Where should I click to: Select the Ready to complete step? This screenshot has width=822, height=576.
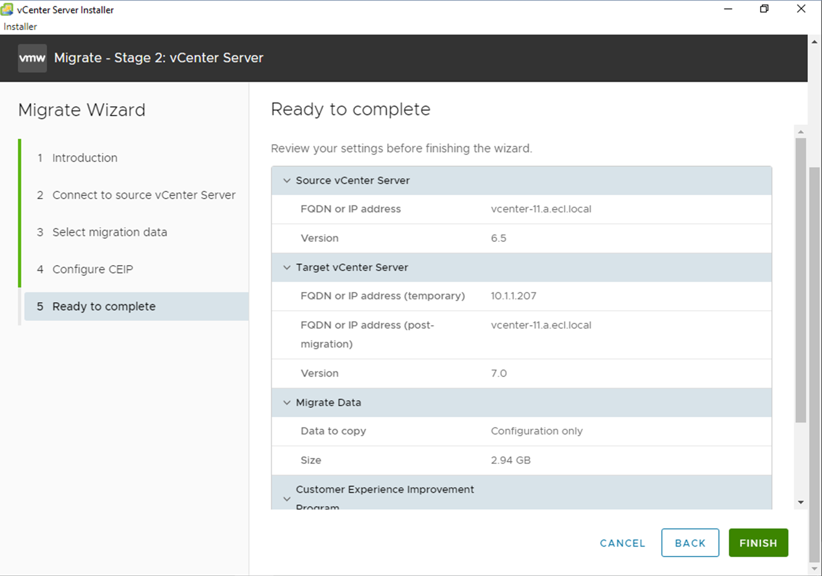136,306
